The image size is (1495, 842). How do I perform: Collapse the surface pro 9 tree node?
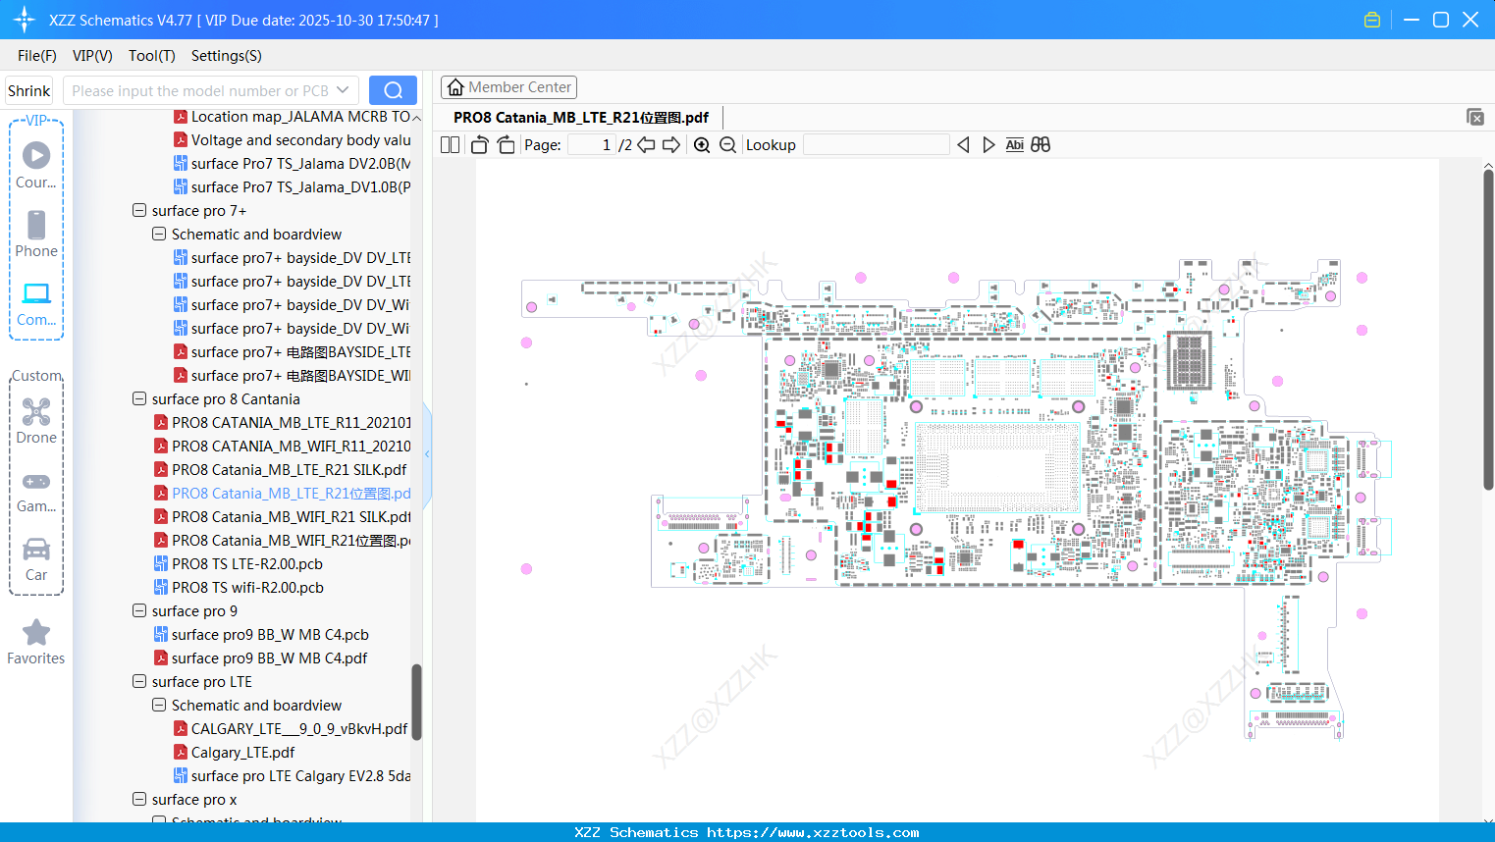click(138, 610)
